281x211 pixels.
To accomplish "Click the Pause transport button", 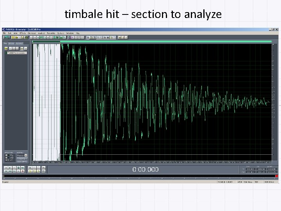I will pyautogui.click(x=14, y=168).
